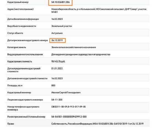Image resolution: width=156 pixels, height=132 pixels.
Task: Click the engineer phone number (383)311-08-09
Action: 59,107
